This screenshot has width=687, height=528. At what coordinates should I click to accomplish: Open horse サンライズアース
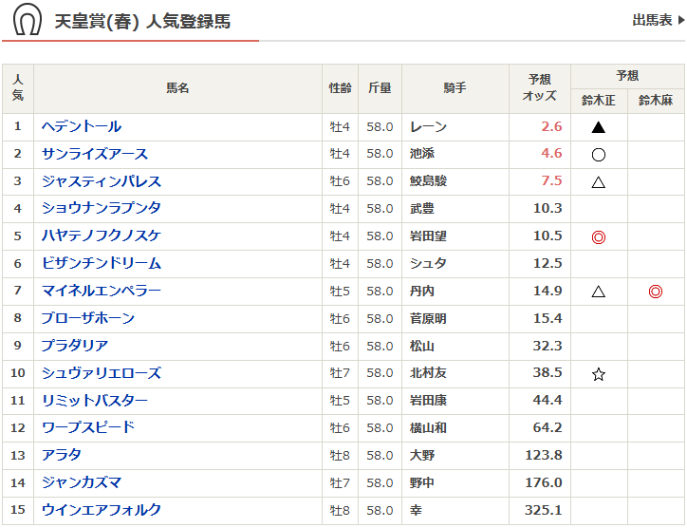95,154
